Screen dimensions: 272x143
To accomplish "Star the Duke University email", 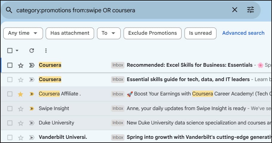I will pos(21,123).
